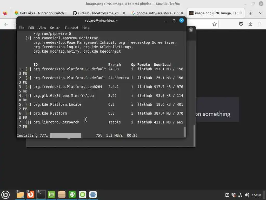Open Firefox application menu
Image resolution: width=266 pixels, height=200 pixels.
click(x=260, y=24)
